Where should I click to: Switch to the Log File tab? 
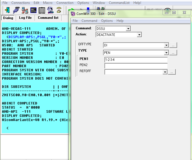point(25,18)
